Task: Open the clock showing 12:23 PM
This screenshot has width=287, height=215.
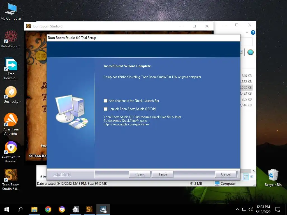Action: coord(263,209)
